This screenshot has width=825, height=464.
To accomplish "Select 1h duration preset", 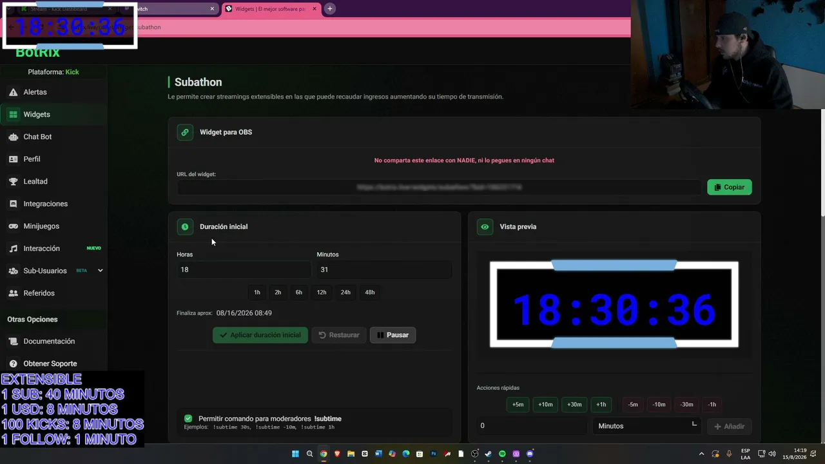I will point(257,293).
